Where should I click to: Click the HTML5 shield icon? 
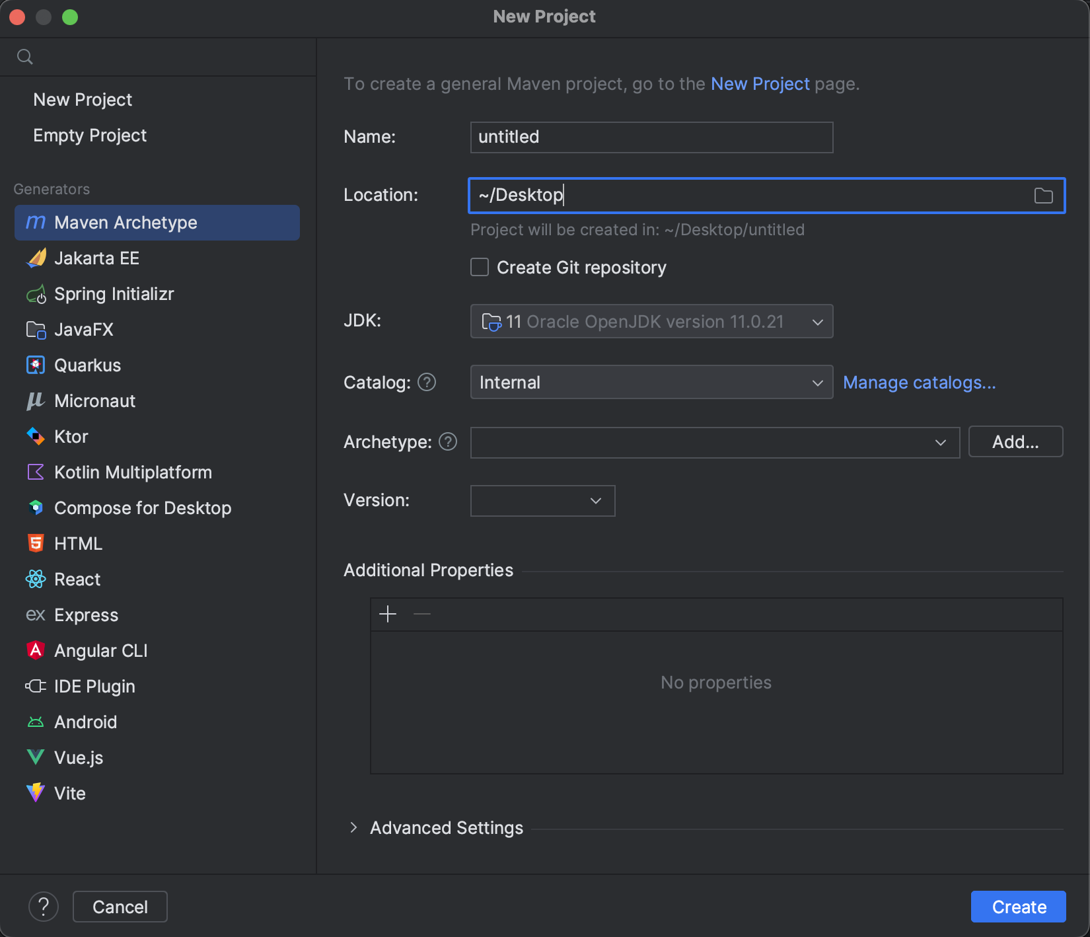(x=36, y=544)
